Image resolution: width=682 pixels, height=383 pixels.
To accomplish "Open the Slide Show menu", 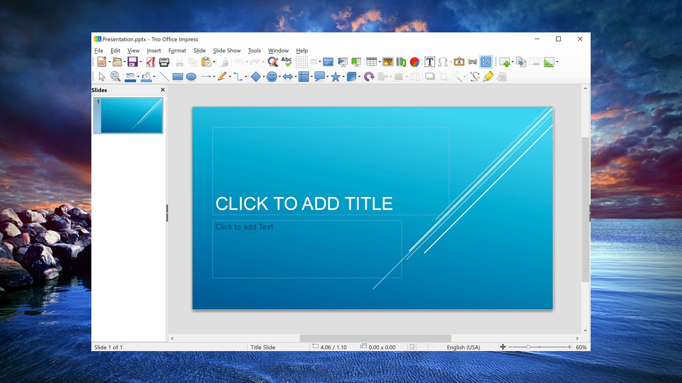I will 227,50.
